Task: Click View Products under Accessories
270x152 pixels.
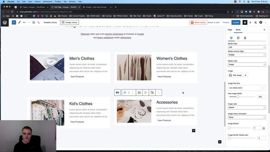Action: (x=164, y=120)
